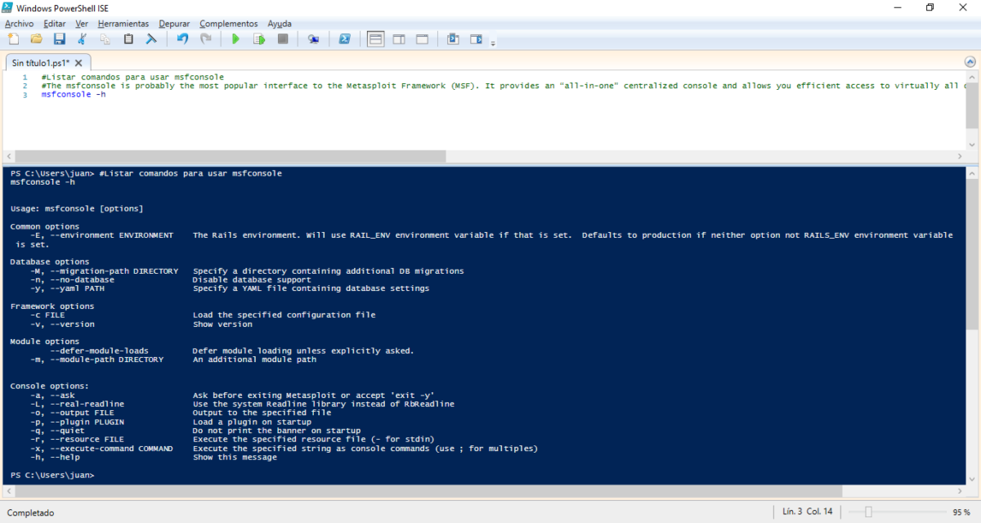Cut selection with the scissors icon
The width and height of the screenshot is (981, 523).
click(82, 38)
